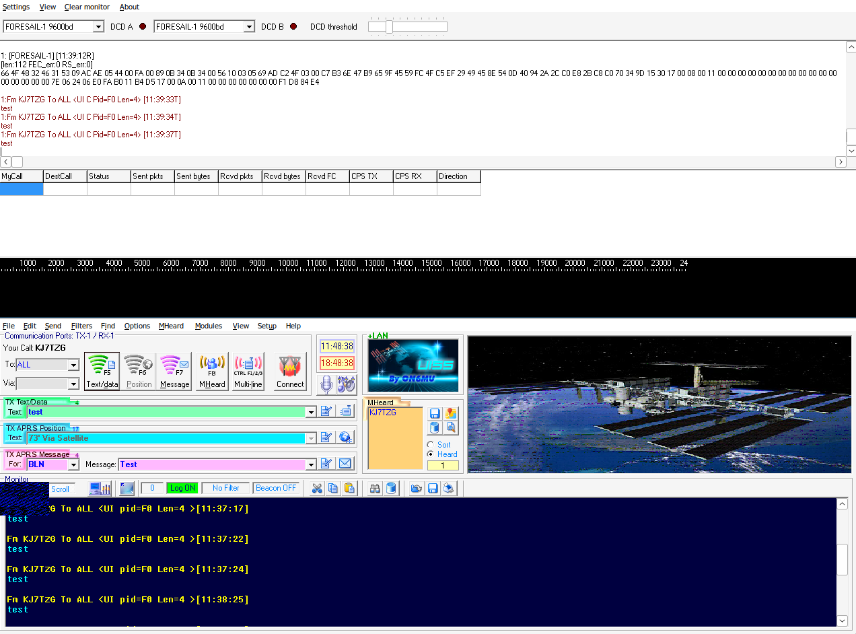Toggle the Log ON indicator

182,488
